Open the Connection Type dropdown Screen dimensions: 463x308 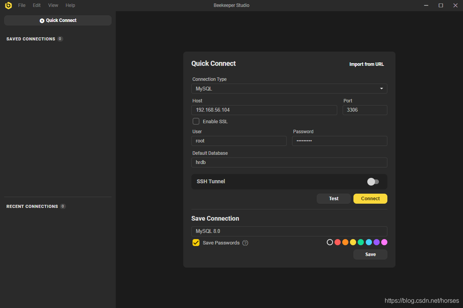click(x=289, y=89)
